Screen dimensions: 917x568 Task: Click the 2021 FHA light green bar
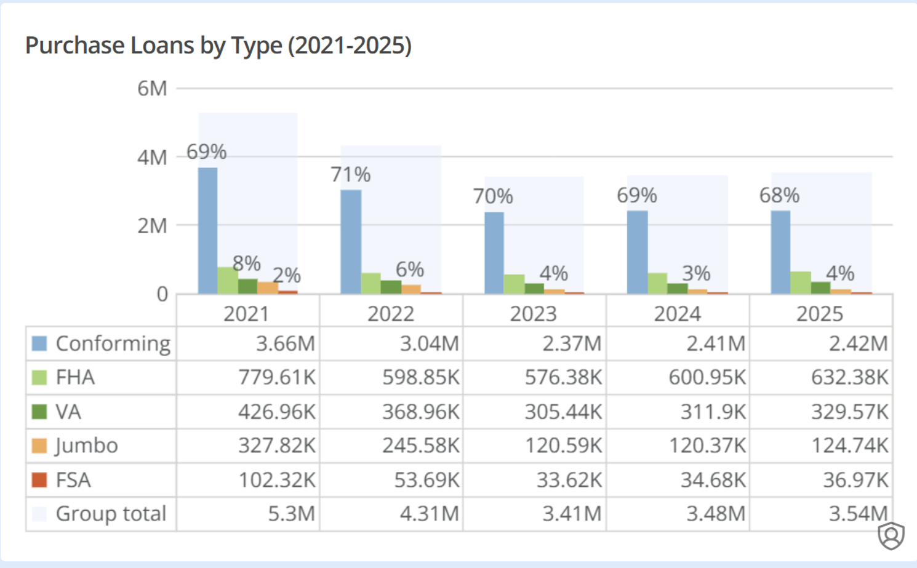[227, 281]
